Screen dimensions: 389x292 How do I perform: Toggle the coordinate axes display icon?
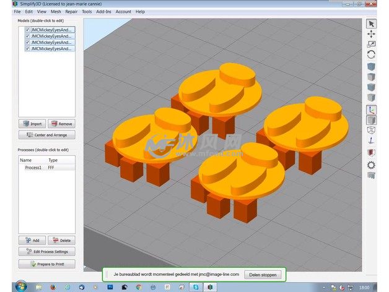pos(371,109)
